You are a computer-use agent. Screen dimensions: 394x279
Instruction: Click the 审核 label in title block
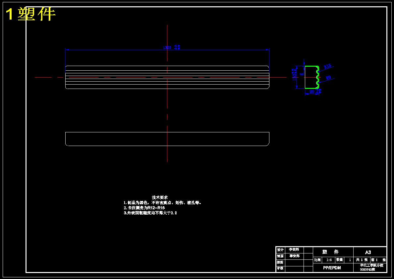tap(280, 269)
